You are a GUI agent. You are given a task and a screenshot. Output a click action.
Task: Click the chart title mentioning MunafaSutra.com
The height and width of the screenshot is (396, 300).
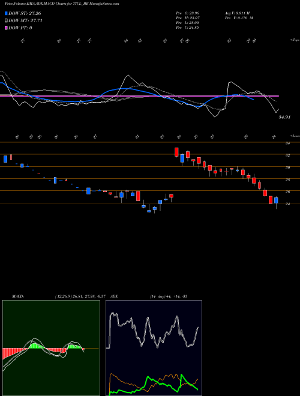62,4
